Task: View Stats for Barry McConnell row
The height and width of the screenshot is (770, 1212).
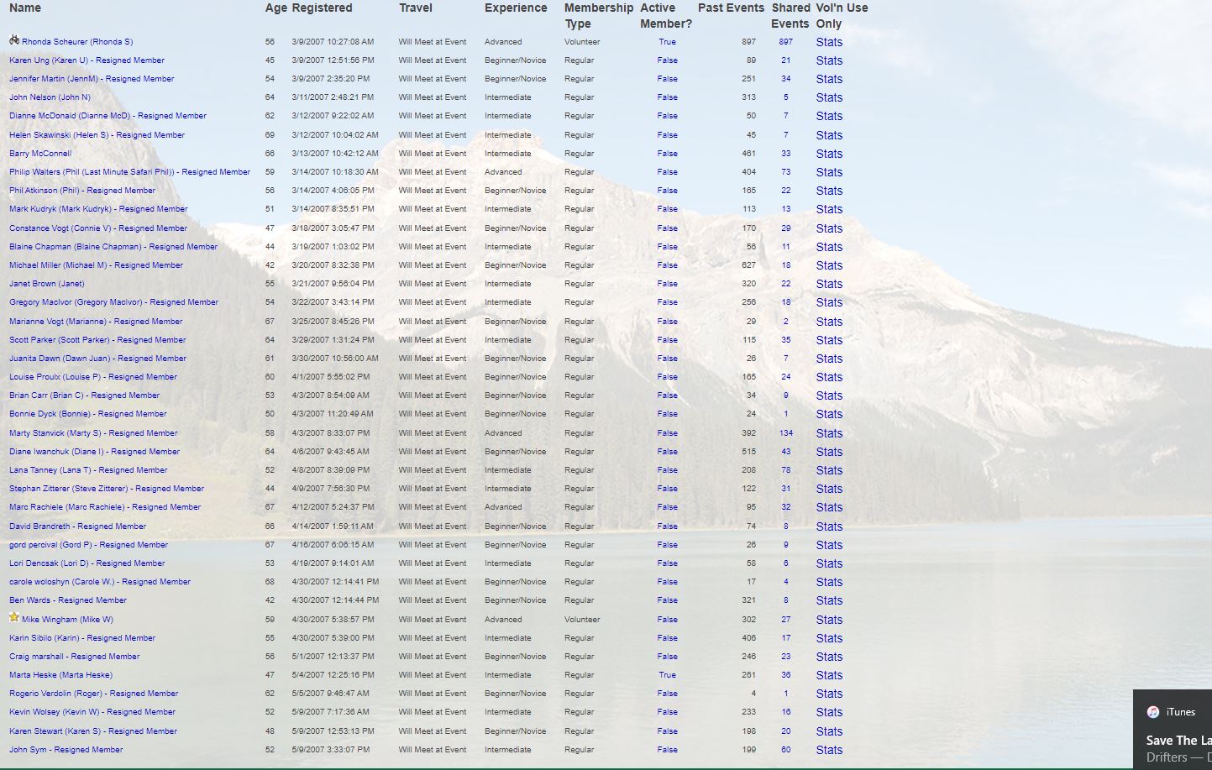Action: pos(829,154)
